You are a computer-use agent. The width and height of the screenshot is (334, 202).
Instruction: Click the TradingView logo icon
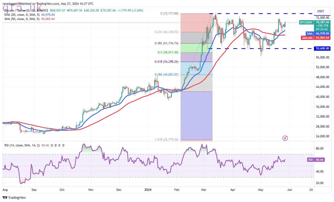click(5, 198)
